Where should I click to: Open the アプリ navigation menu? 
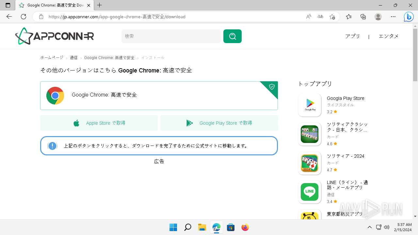353,36
